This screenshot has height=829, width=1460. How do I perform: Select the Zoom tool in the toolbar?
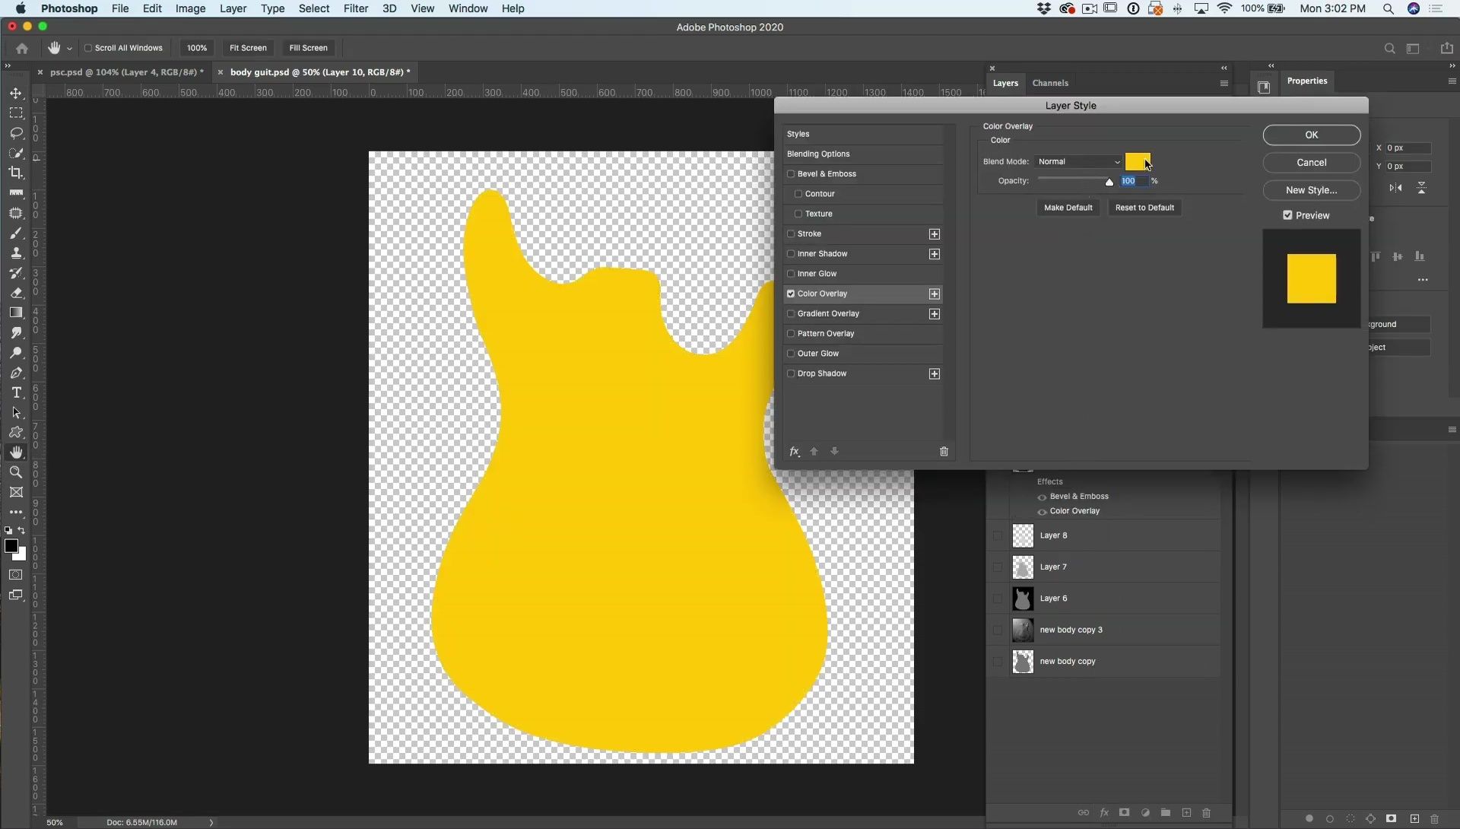[16, 472]
